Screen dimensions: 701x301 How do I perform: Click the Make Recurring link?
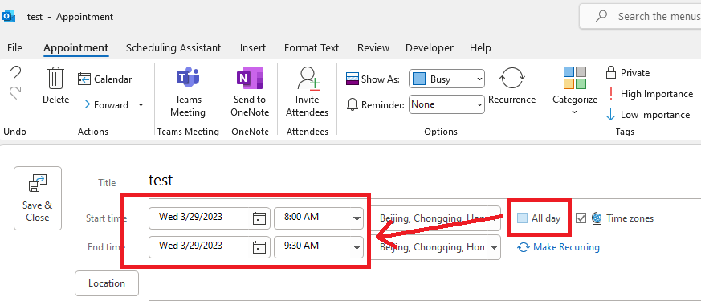click(558, 247)
